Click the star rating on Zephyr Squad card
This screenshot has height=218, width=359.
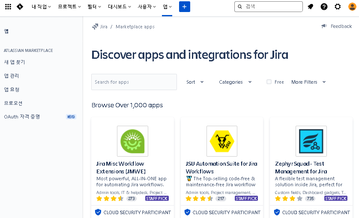[289, 199]
